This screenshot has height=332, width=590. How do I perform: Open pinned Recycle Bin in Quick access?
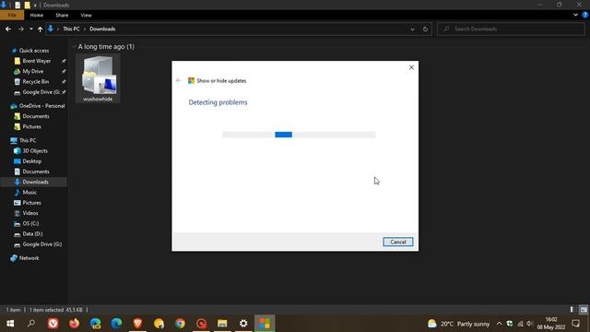(35, 82)
